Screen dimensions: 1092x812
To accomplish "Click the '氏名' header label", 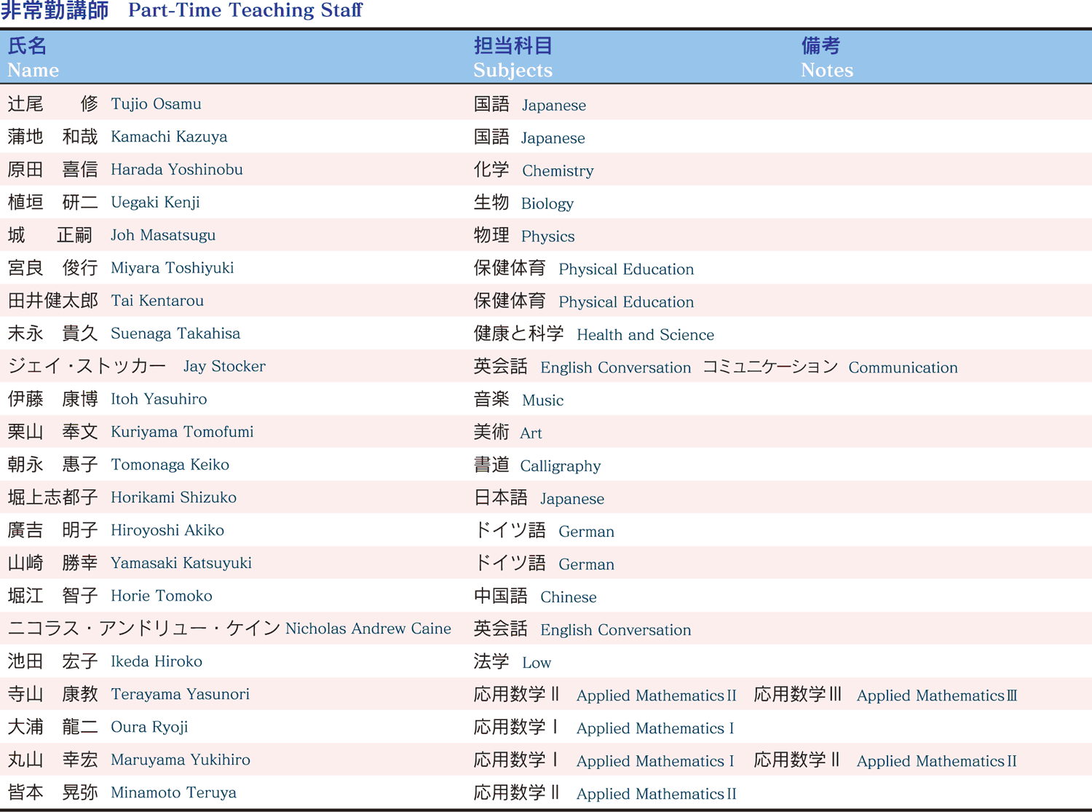I will 27,46.
